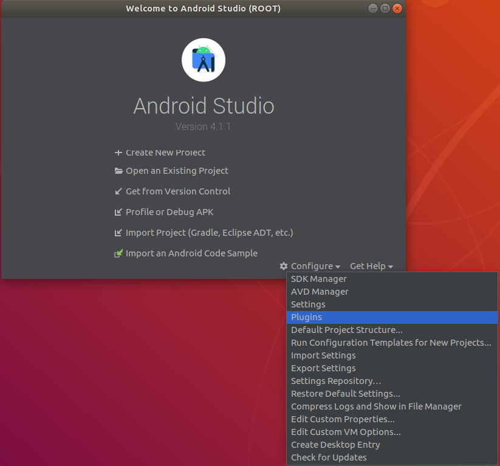Launch AVD Manager from the menu

coord(392,292)
